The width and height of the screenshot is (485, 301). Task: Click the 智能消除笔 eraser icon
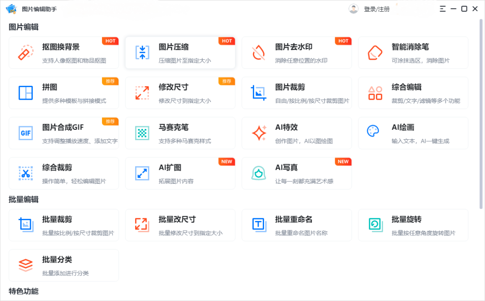375,53
